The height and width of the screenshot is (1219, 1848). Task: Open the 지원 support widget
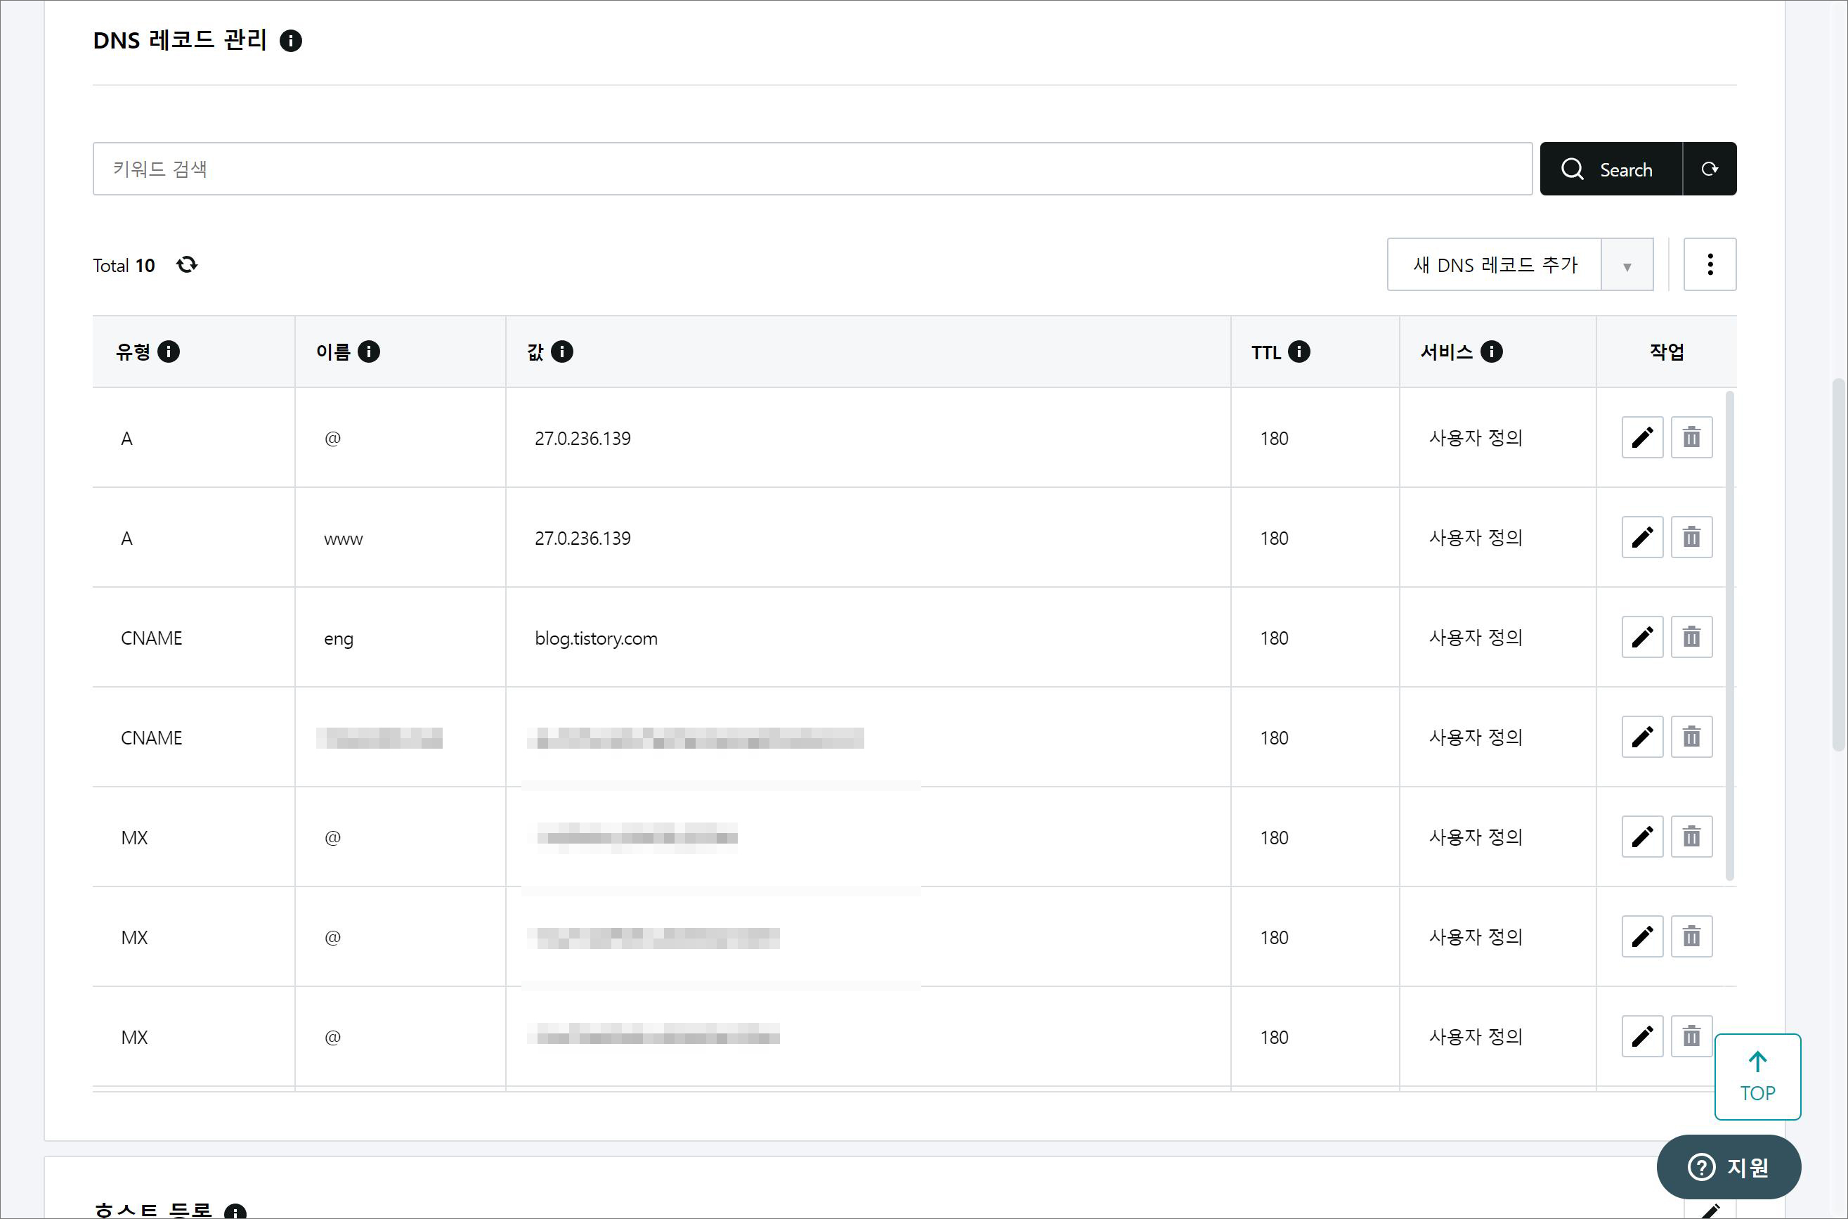point(1729,1167)
